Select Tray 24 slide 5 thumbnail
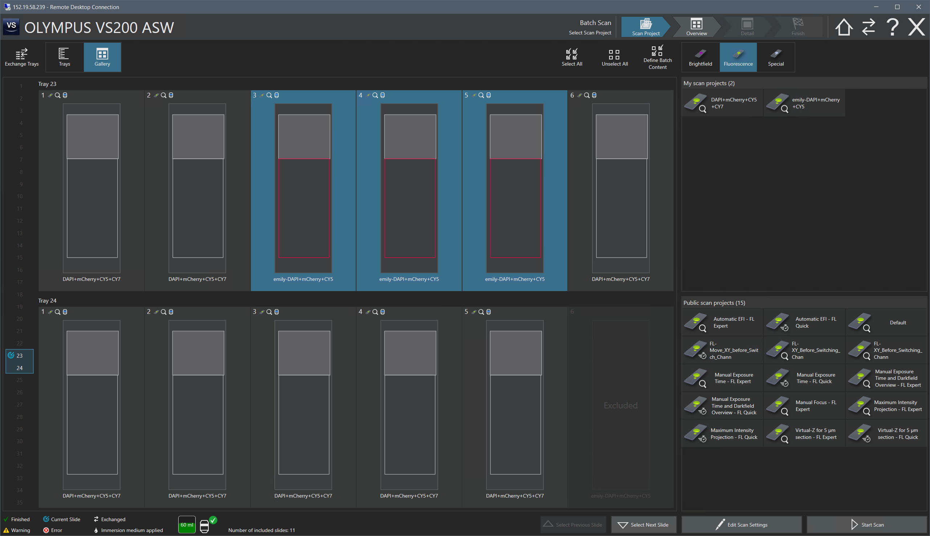Viewport: 930px width, 536px height. point(515,404)
